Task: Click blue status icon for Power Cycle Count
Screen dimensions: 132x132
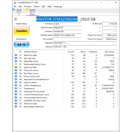Action: [16, 76]
